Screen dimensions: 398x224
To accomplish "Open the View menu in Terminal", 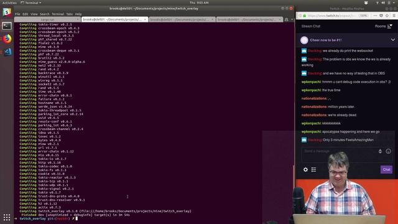I will [x=34, y=14].
